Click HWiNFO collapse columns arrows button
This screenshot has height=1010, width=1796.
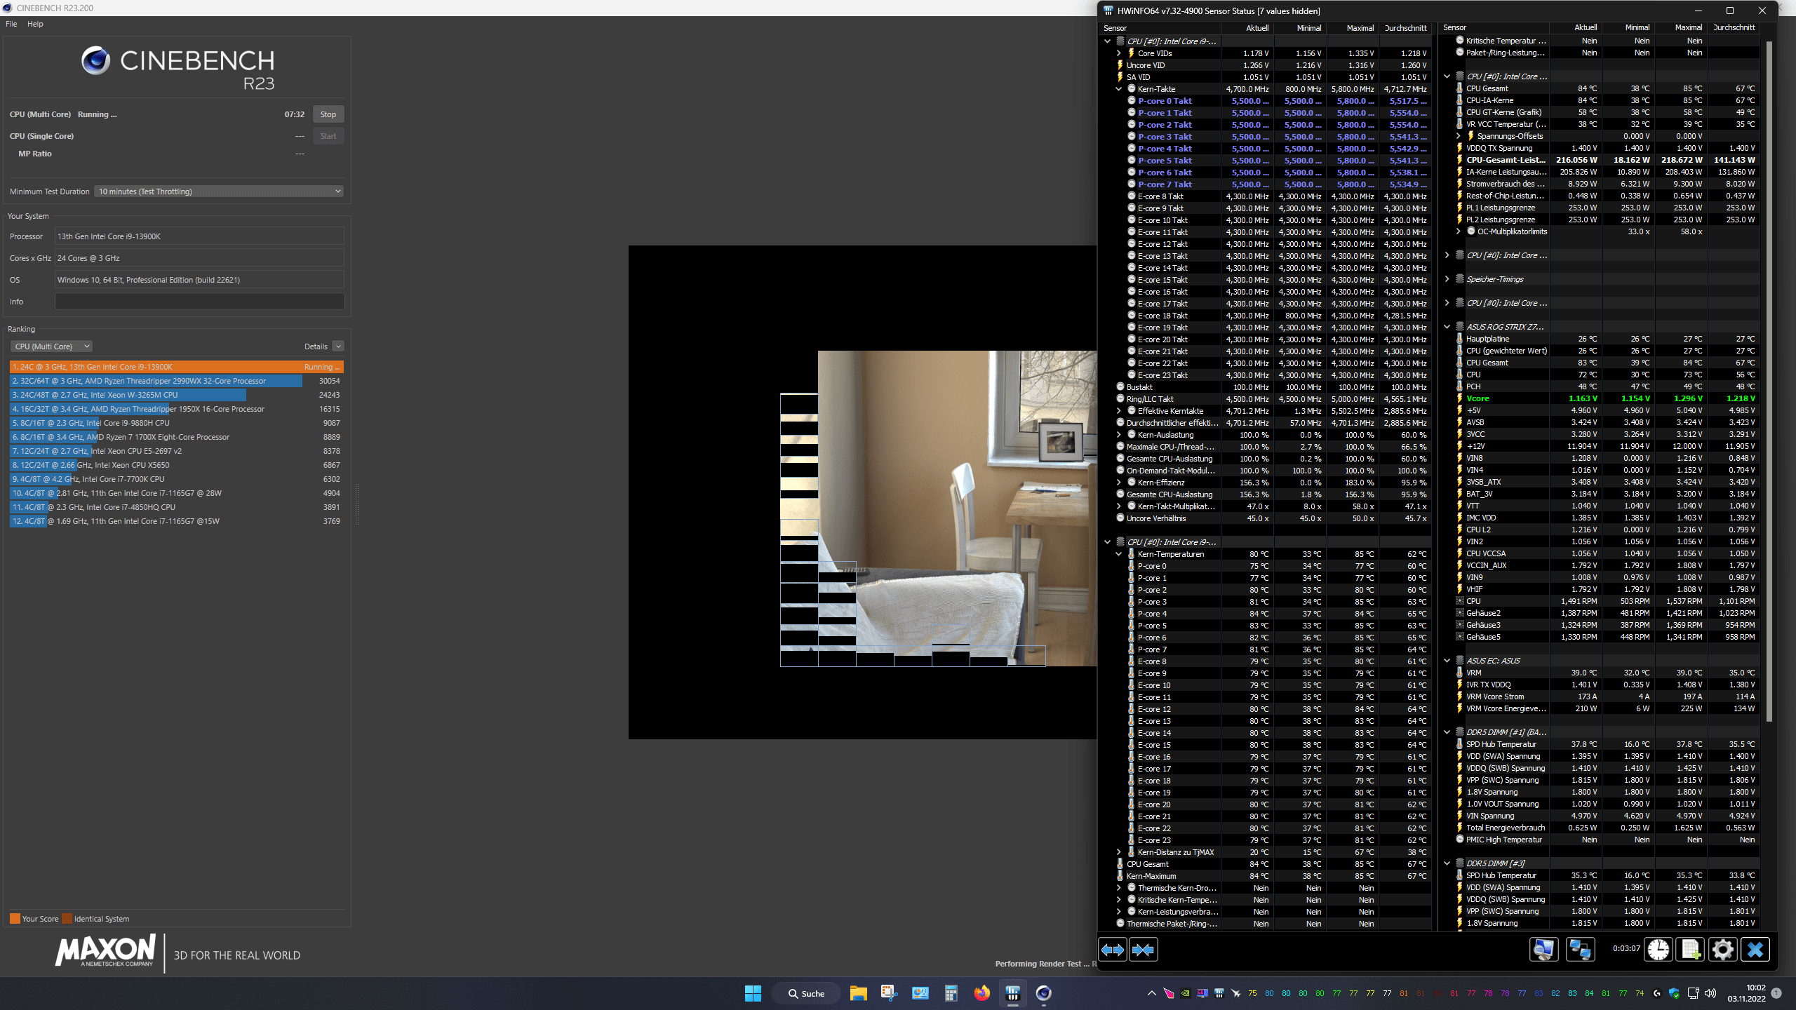click(1143, 950)
